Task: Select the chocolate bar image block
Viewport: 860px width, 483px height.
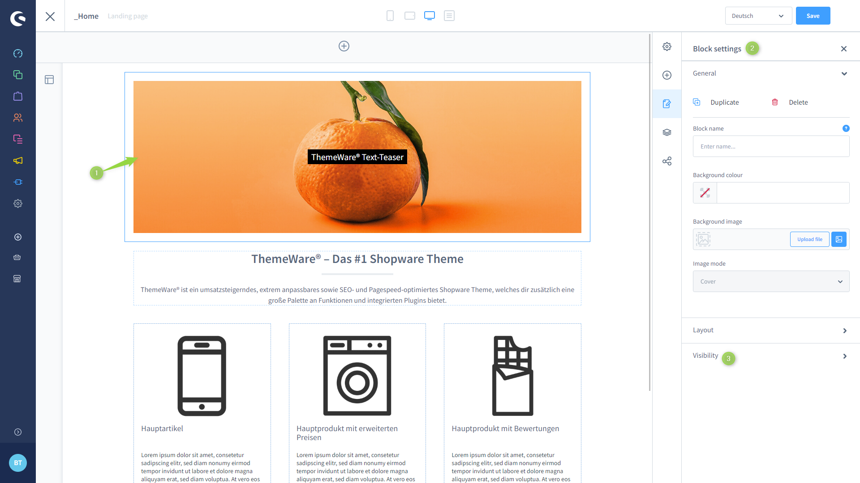Action: tap(512, 376)
